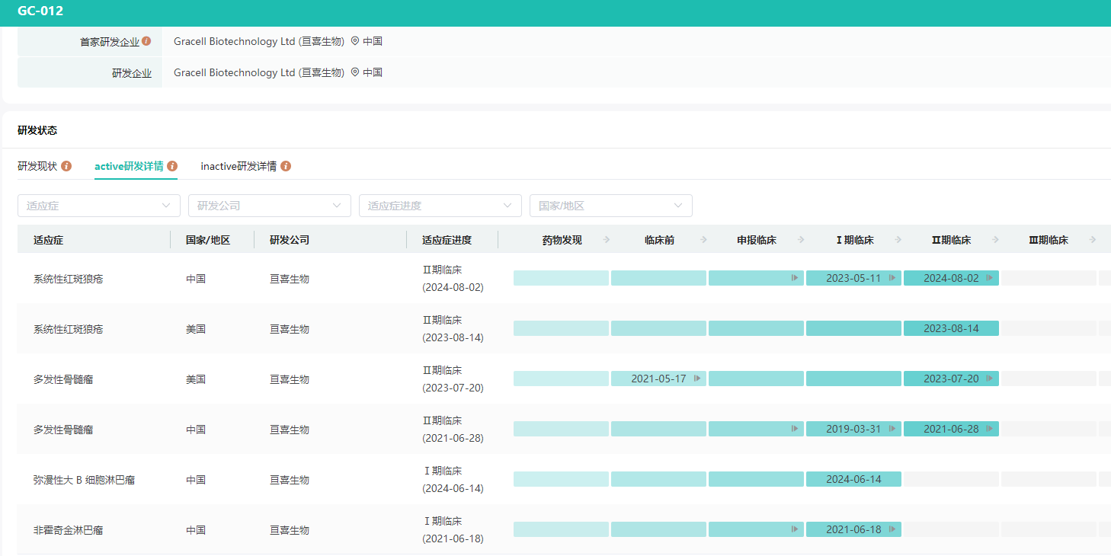Switch to inactive研发详情 tab

tap(239, 166)
